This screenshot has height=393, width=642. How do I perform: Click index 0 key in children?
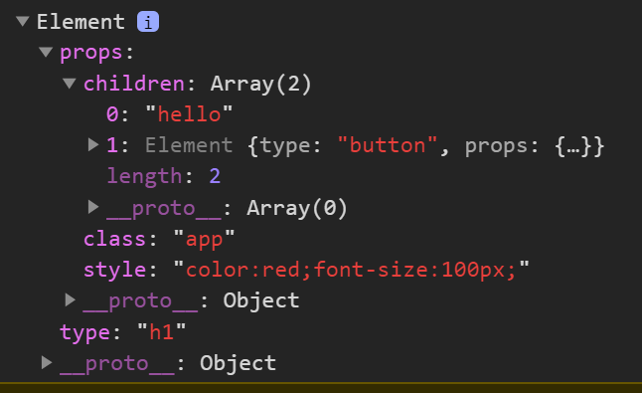(x=112, y=114)
